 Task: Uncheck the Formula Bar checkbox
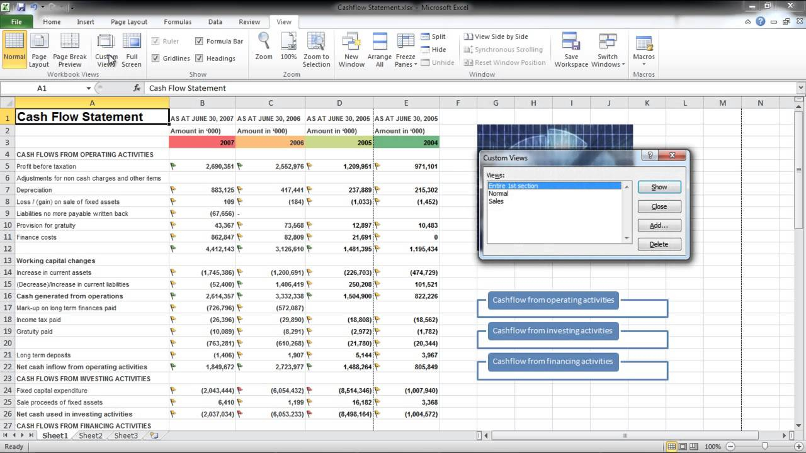pyautogui.click(x=200, y=42)
